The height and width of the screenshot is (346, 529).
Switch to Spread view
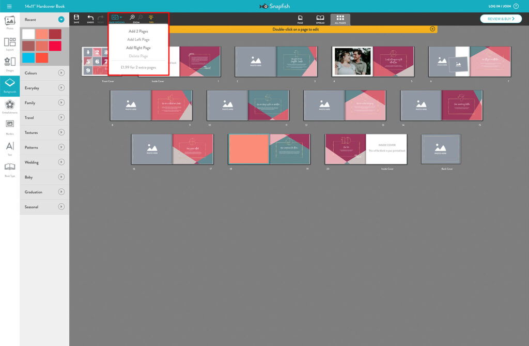pyautogui.click(x=320, y=19)
